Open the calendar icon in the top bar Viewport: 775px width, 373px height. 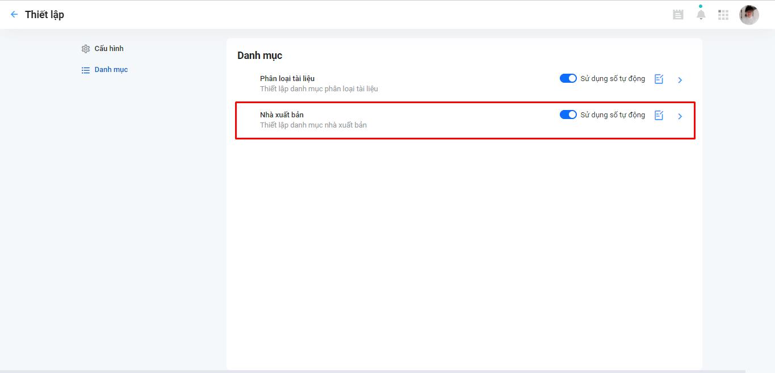pyautogui.click(x=678, y=15)
